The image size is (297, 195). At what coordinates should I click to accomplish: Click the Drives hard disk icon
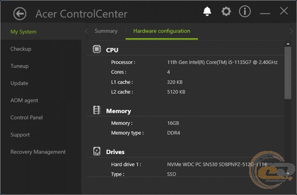(x=97, y=151)
